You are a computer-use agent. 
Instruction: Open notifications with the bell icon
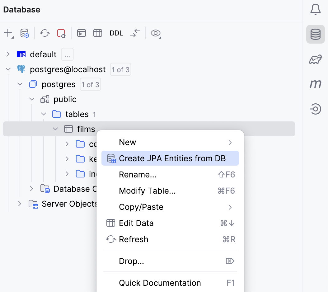[316, 9]
